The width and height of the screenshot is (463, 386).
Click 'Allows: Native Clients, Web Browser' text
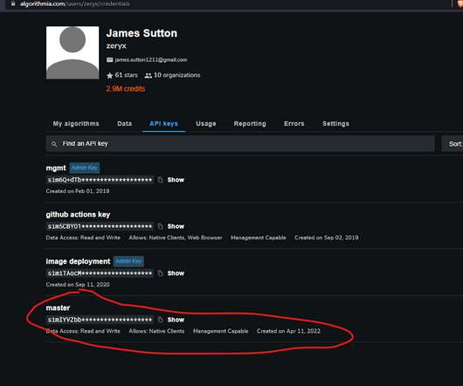click(176, 238)
